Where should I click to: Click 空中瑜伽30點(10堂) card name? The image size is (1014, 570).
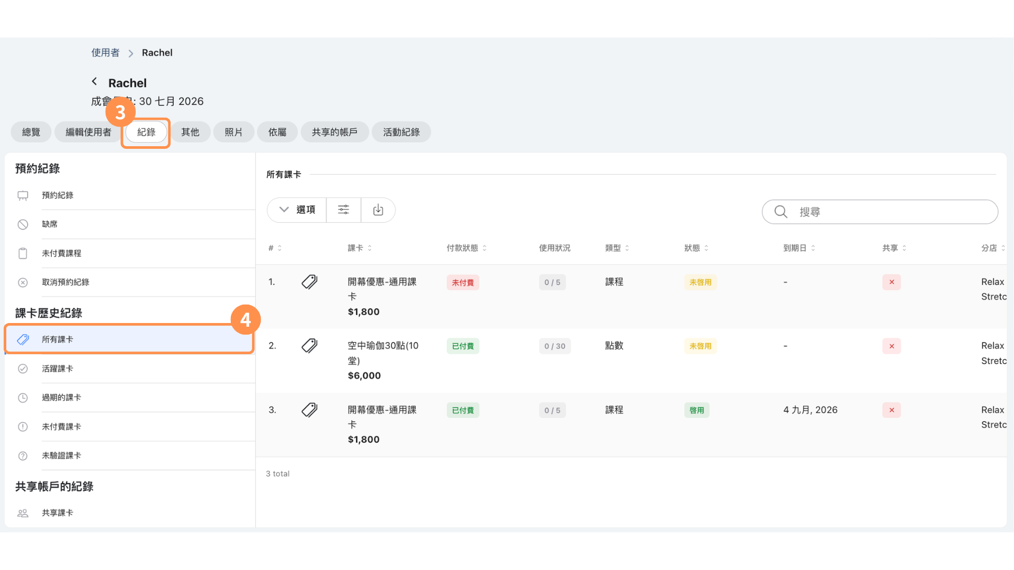(x=383, y=353)
